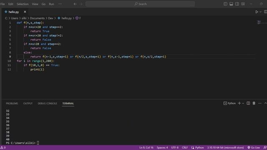Go back with the left arrow
The width and height of the screenshot is (267, 150).
[75, 4]
